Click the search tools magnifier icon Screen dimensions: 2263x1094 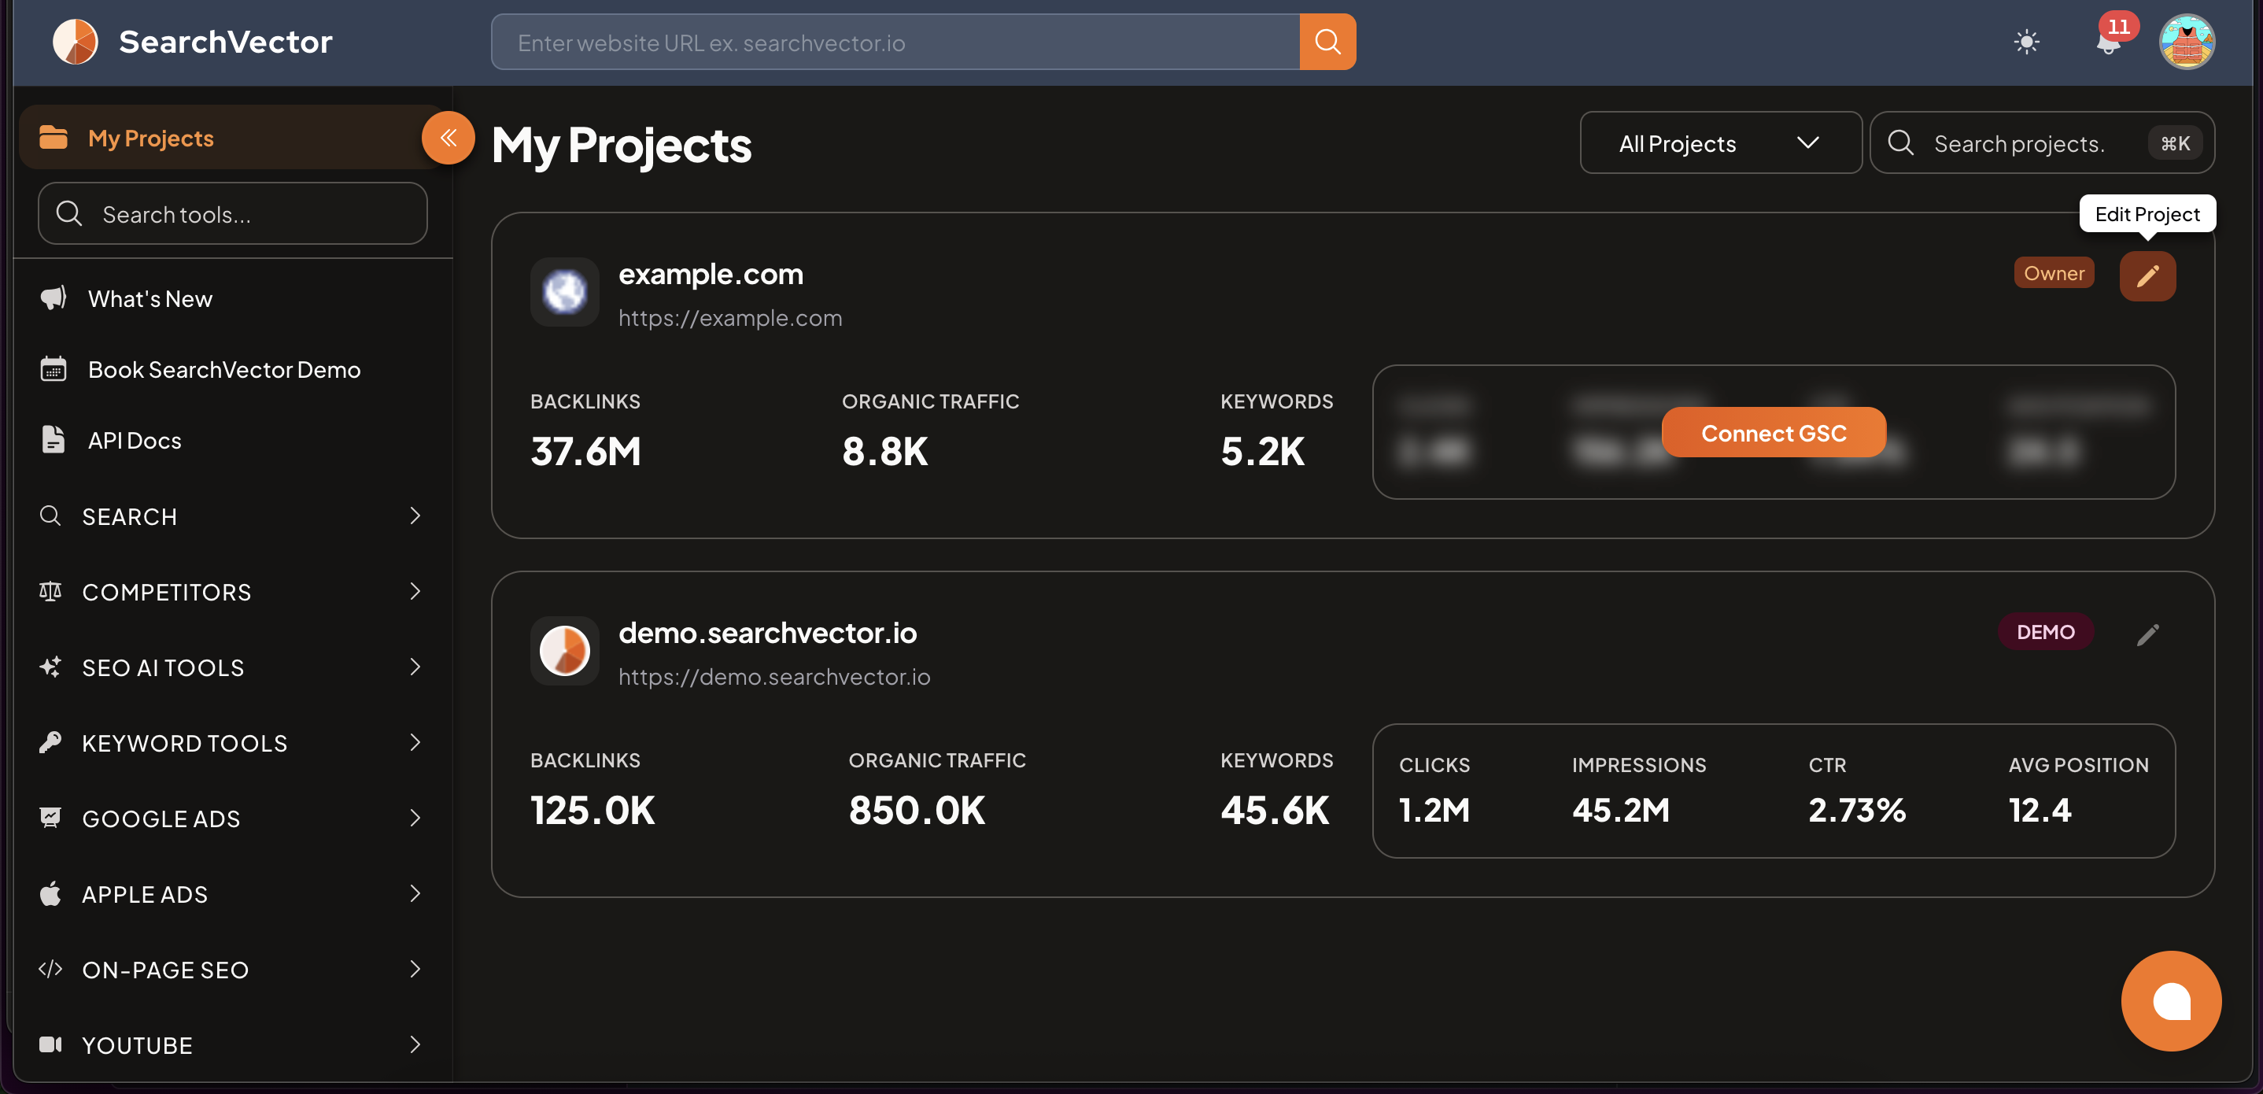(x=68, y=213)
